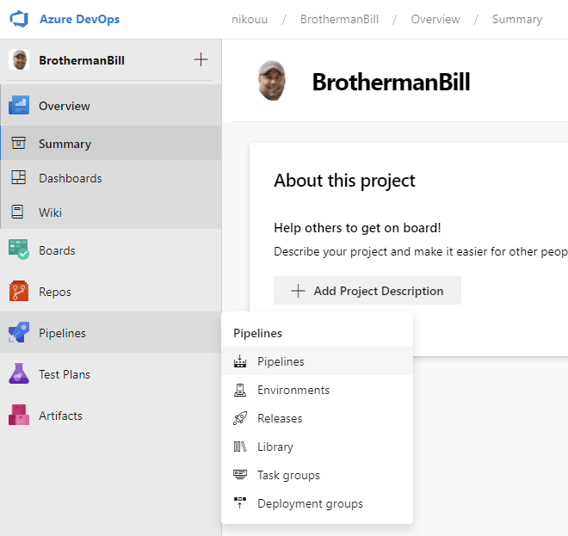Image resolution: width=568 pixels, height=536 pixels.
Task: Open Repos in the sidebar
Action: [111, 292]
